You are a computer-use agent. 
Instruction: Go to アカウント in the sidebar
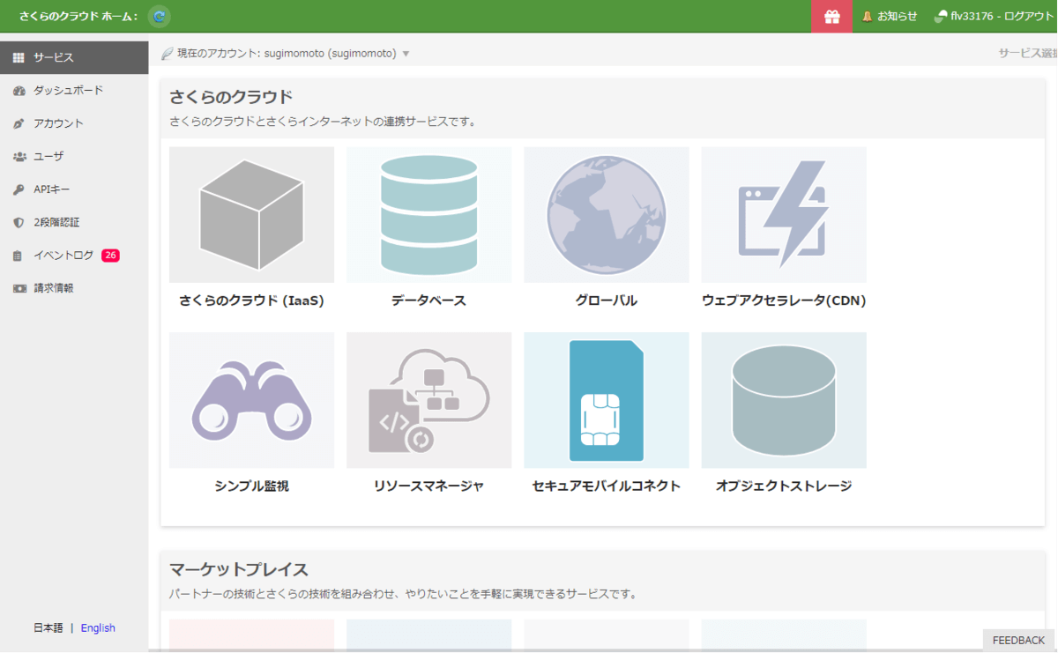(x=58, y=123)
